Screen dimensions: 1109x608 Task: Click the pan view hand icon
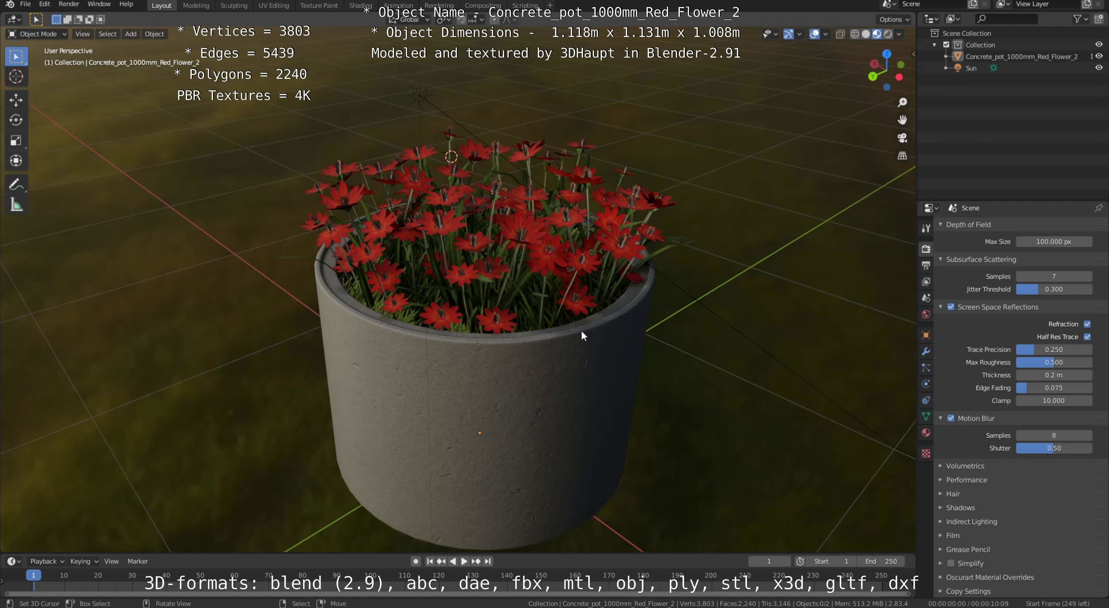click(x=902, y=120)
